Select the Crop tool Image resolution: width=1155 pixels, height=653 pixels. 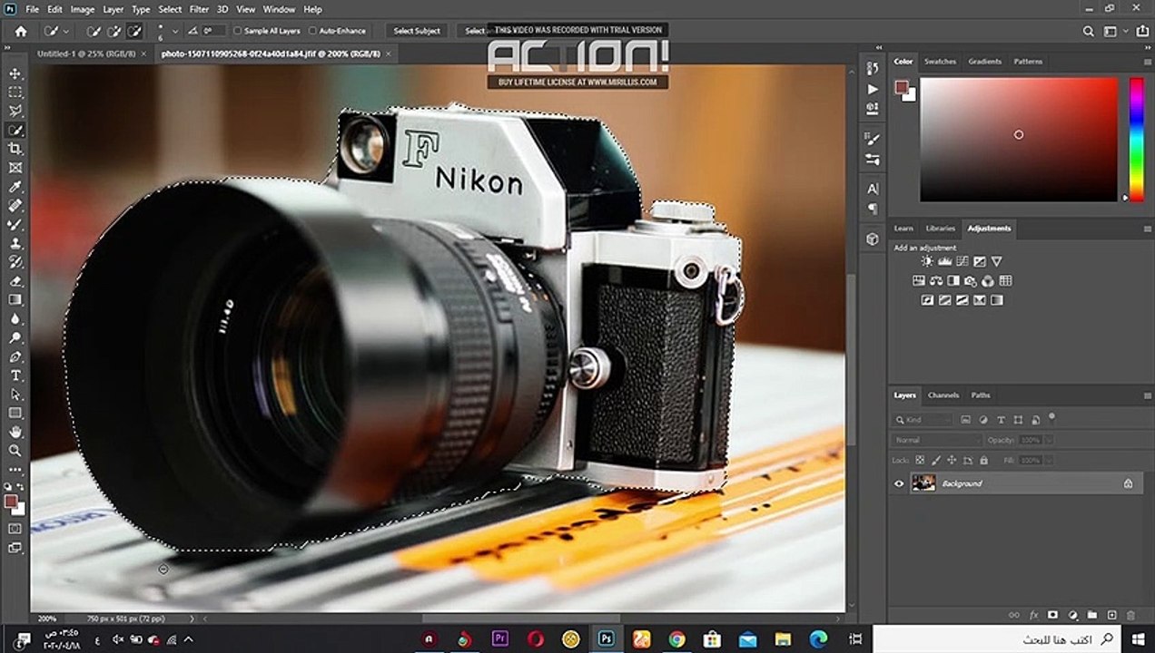(x=15, y=149)
